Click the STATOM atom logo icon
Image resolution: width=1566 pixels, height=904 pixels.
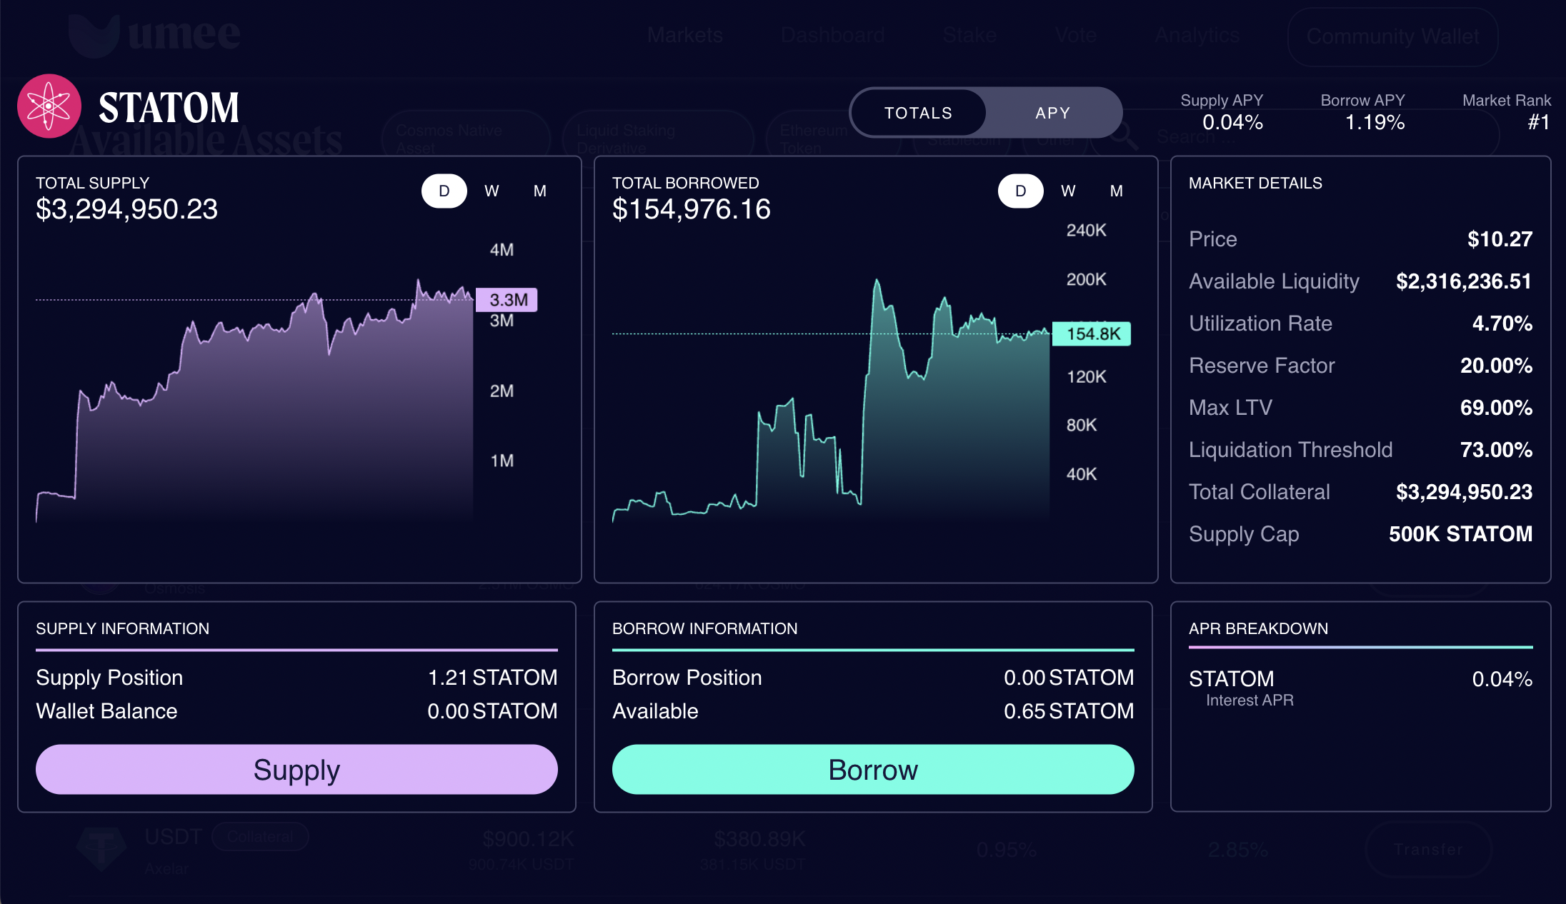coord(49,106)
